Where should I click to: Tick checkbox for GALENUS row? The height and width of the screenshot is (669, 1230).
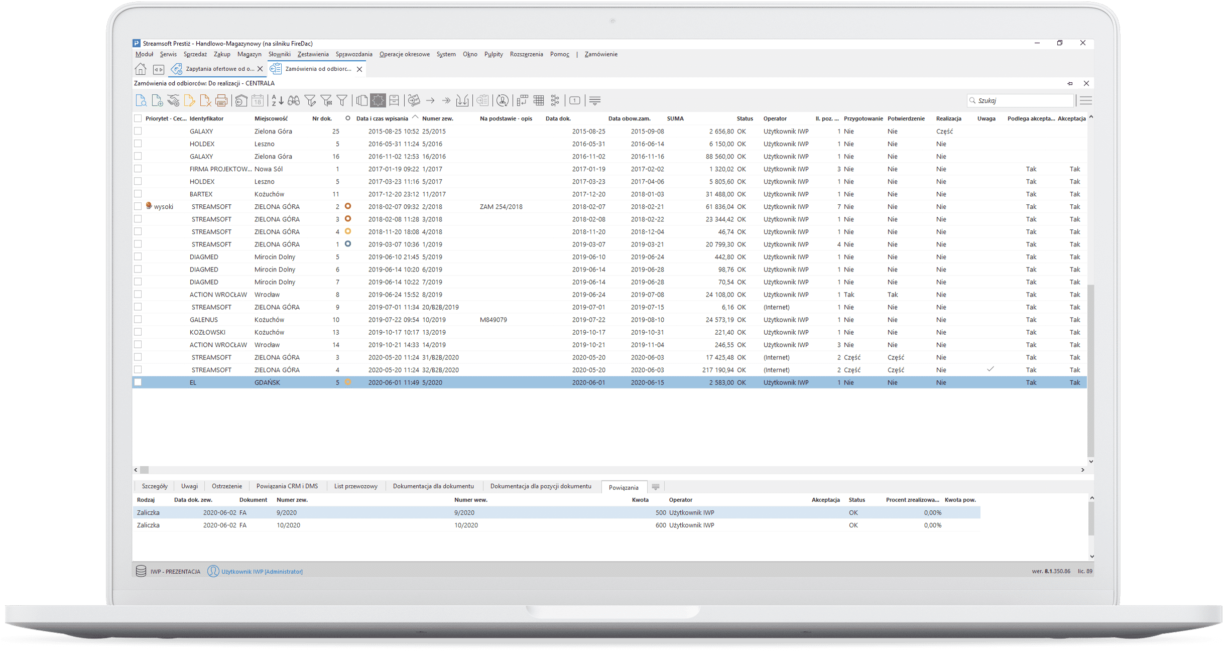(138, 319)
